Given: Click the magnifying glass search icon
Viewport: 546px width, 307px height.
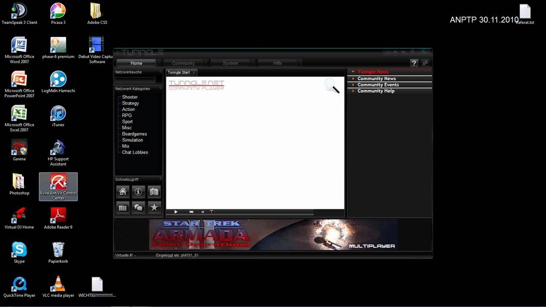Looking at the screenshot, I should point(331,86).
